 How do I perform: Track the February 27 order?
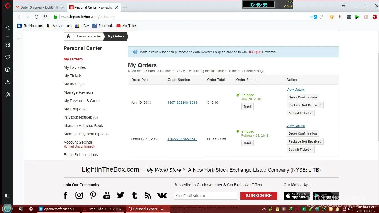pos(247,143)
